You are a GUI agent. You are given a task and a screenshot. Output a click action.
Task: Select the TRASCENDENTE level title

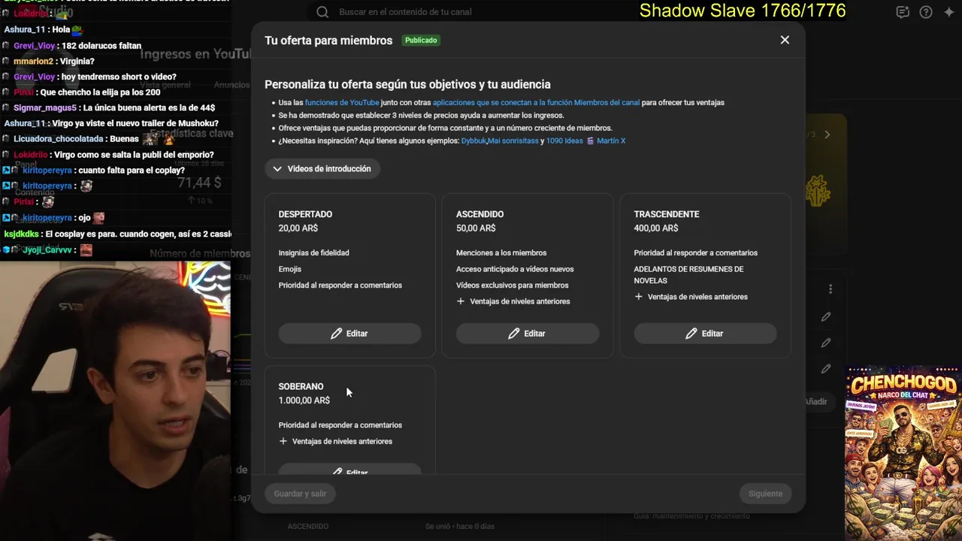(x=667, y=214)
